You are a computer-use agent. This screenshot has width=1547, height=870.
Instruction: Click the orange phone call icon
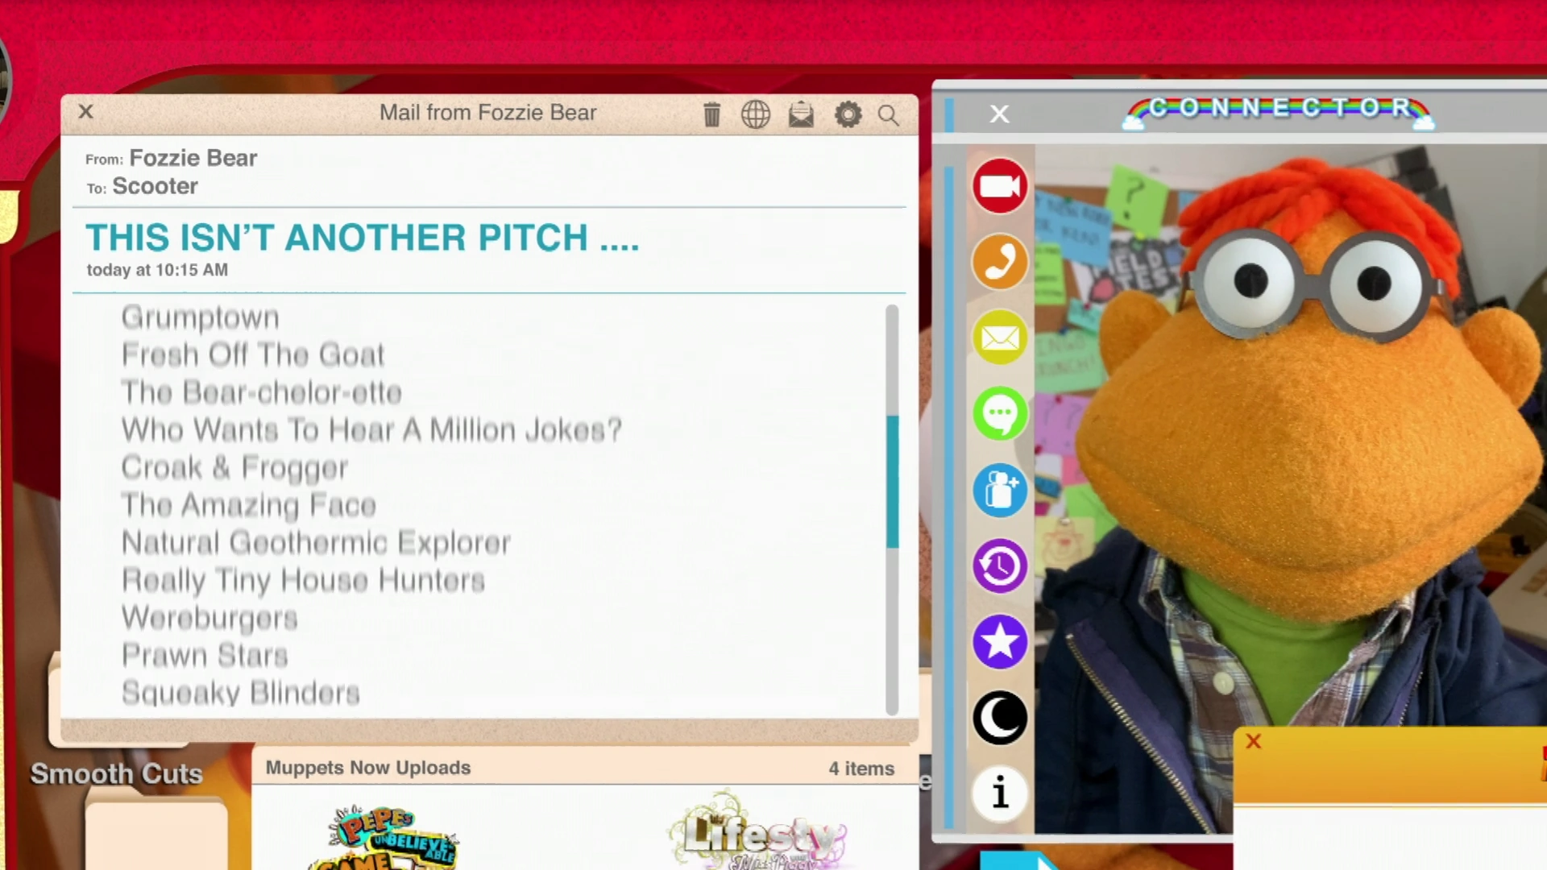1000,262
